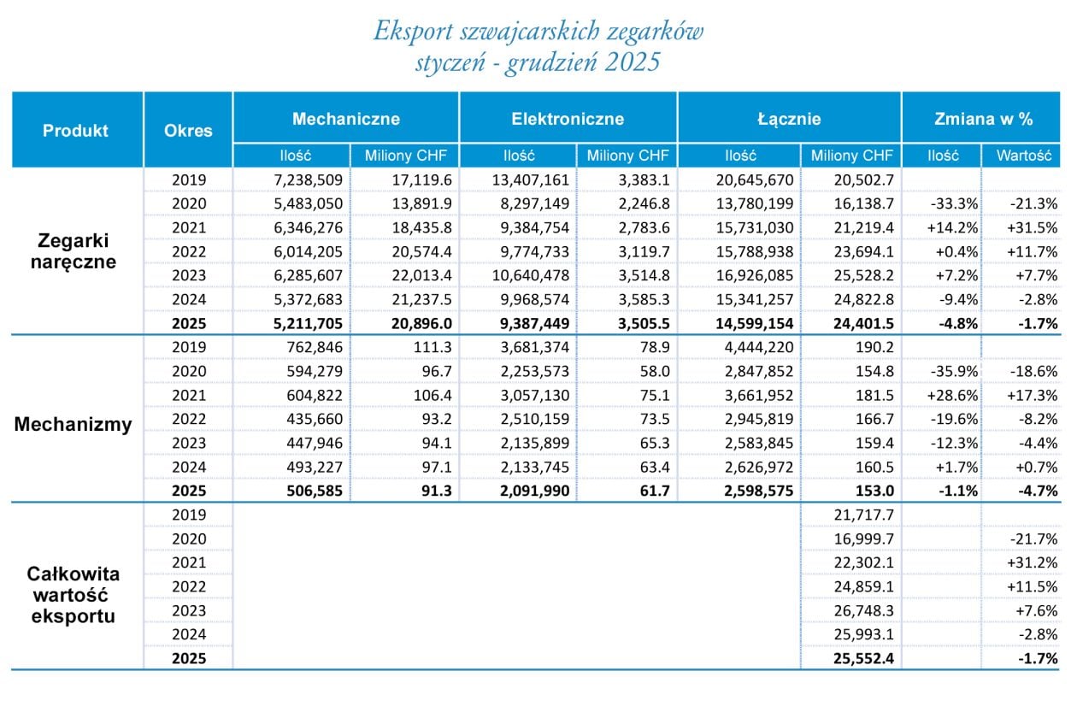Select the 'Łącznie' header cell

coord(788,119)
